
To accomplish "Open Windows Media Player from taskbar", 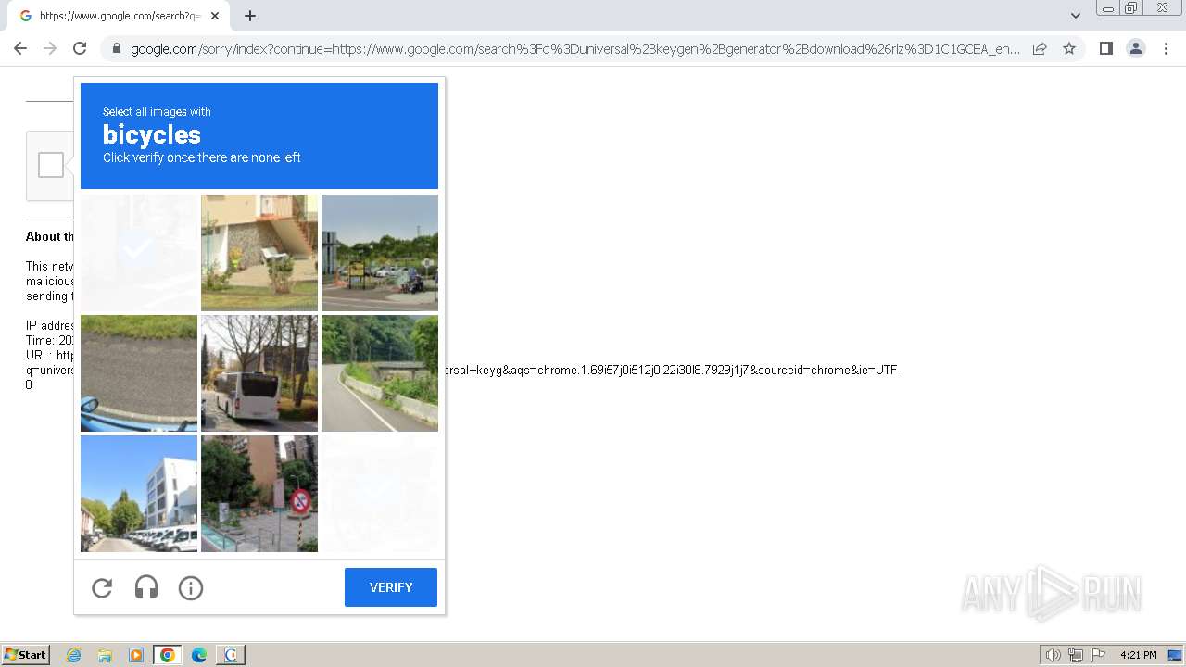I will point(136,655).
